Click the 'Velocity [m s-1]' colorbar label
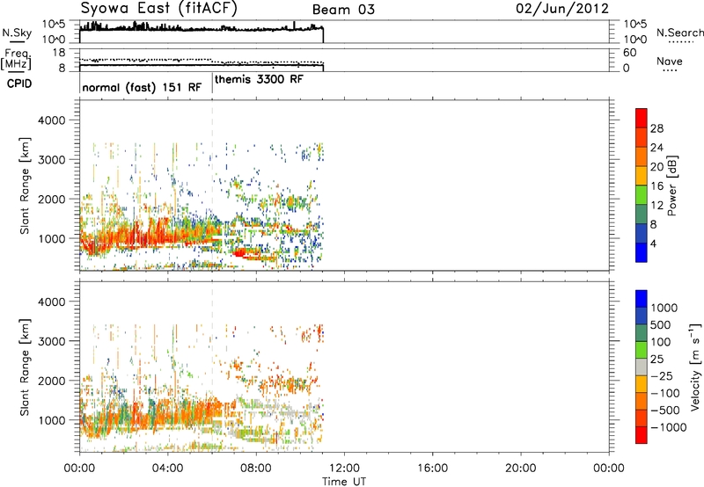Image resolution: width=704 pixels, height=487 pixels. pos(695,367)
